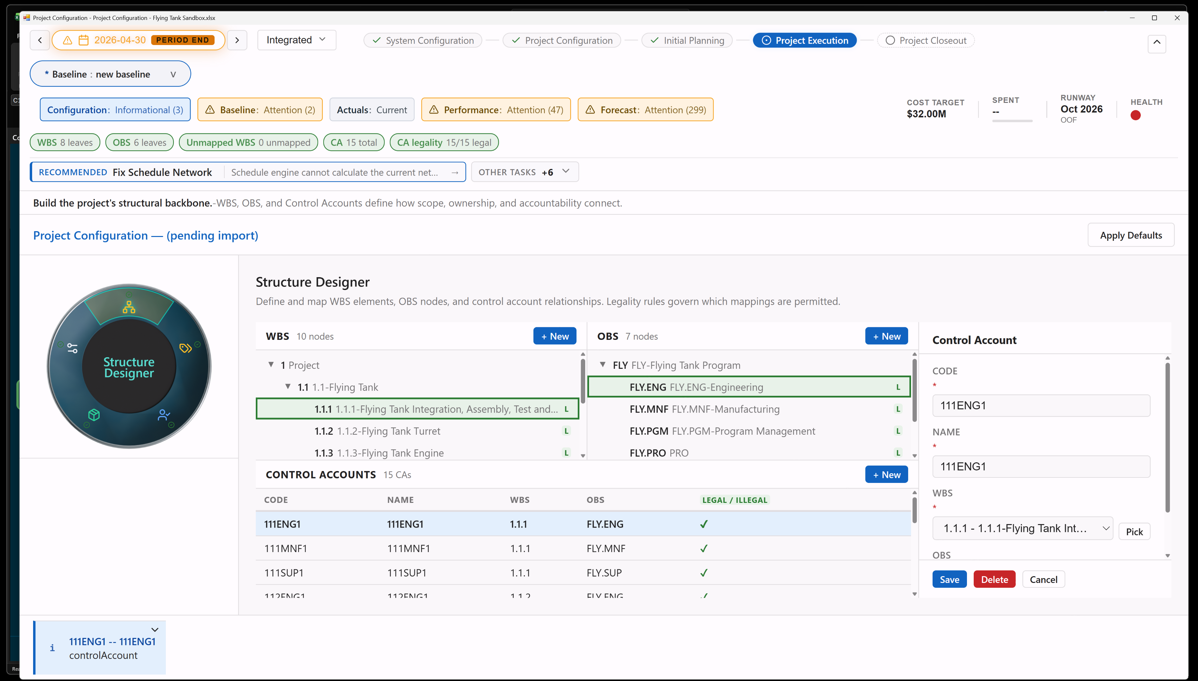
Task: Click the red Delete button
Action: point(994,579)
